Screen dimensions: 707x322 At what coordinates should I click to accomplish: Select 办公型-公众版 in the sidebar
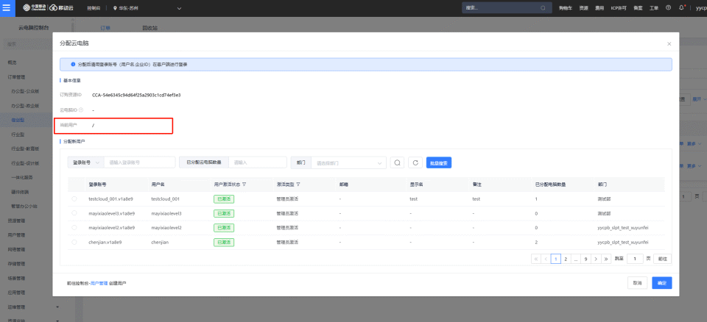click(x=25, y=91)
